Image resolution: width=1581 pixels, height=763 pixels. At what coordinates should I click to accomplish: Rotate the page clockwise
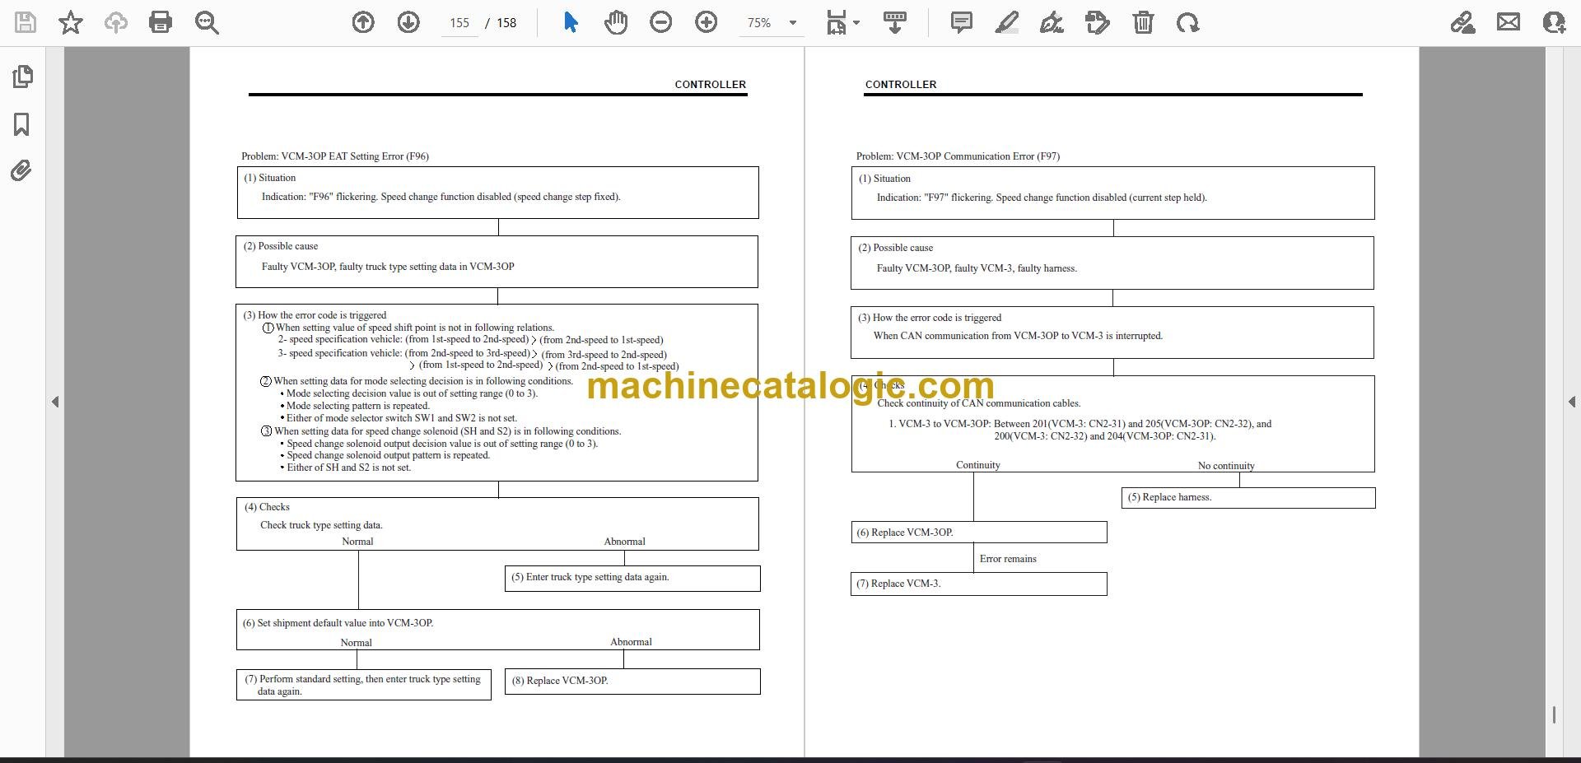coord(1187,22)
